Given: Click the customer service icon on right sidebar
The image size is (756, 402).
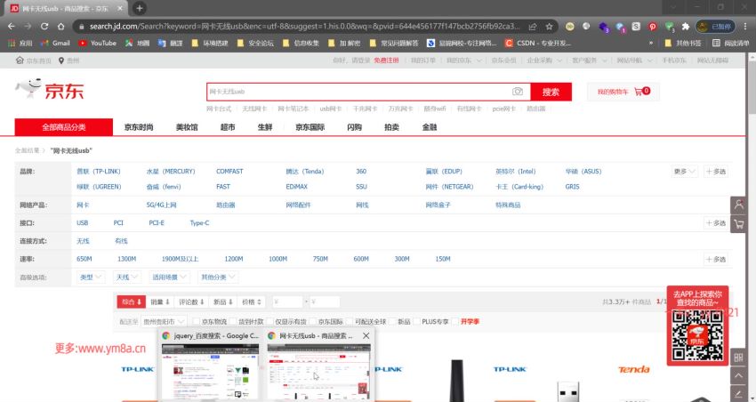Looking at the screenshot, I should click(x=737, y=204).
